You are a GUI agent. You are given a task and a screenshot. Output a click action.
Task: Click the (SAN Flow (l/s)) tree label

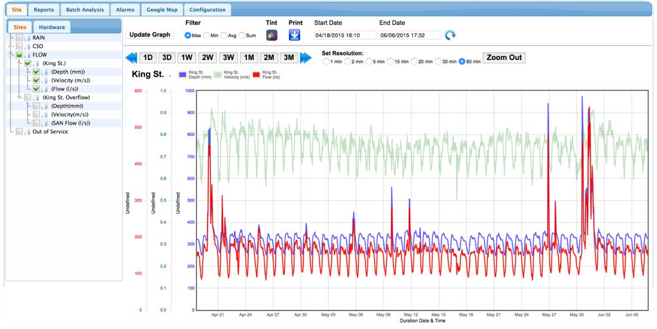coord(71,123)
